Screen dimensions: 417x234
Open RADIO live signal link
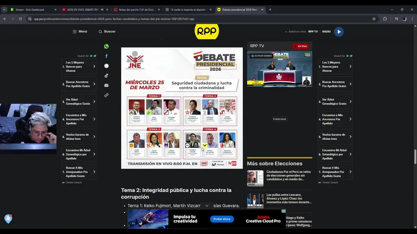coord(326,32)
